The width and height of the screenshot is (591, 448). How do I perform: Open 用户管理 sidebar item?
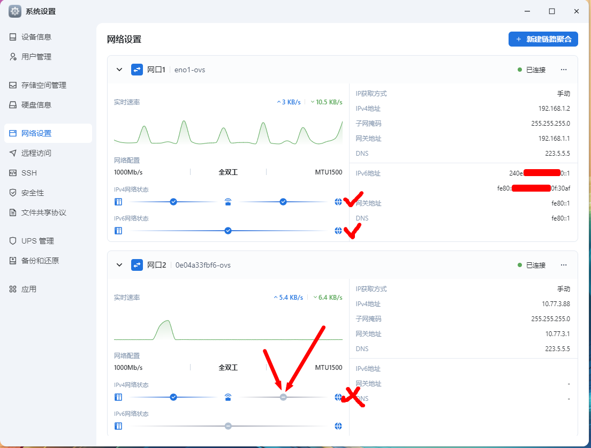point(48,57)
